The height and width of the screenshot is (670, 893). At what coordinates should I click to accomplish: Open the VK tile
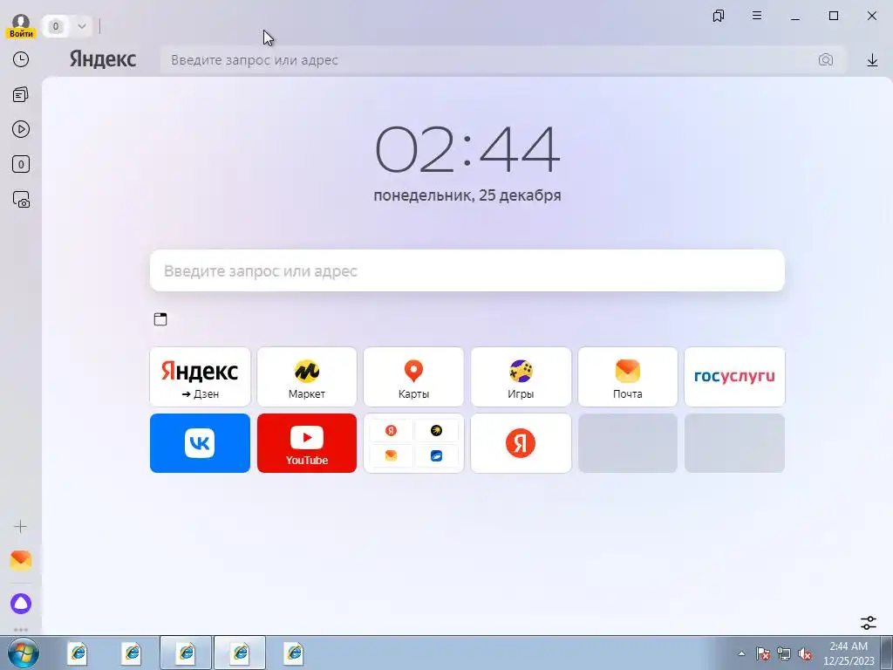pos(200,443)
